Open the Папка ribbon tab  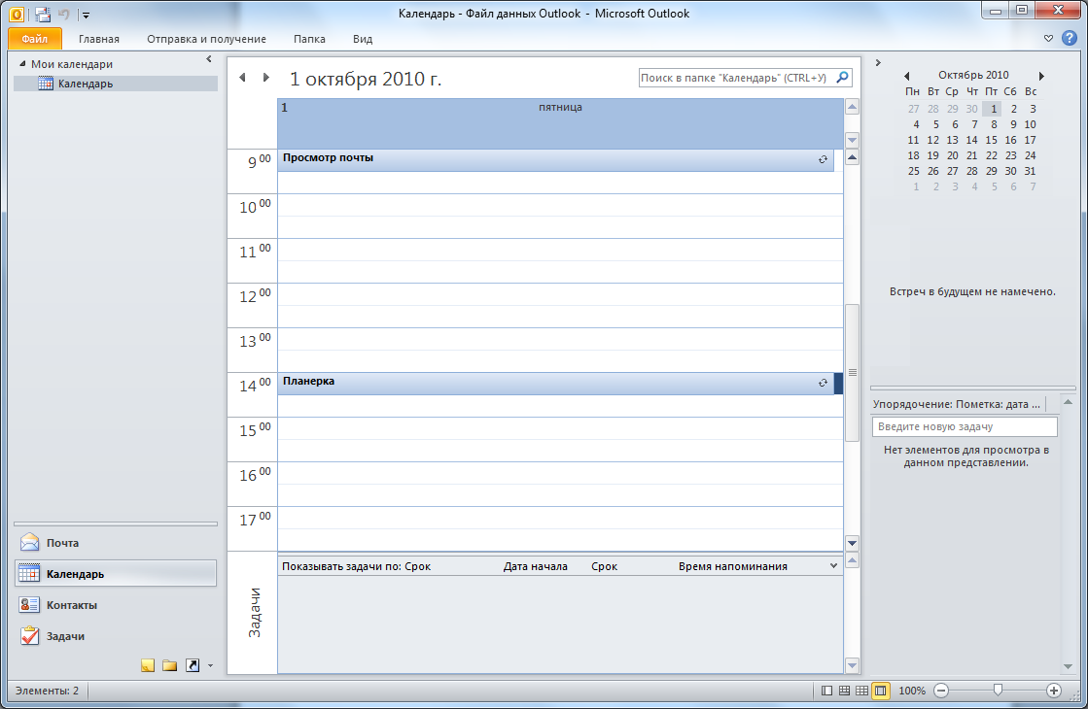point(309,39)
